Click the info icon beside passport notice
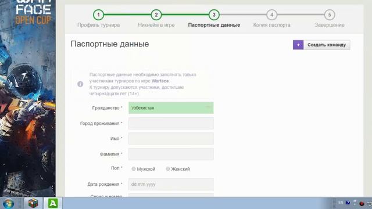 (80, 84)
